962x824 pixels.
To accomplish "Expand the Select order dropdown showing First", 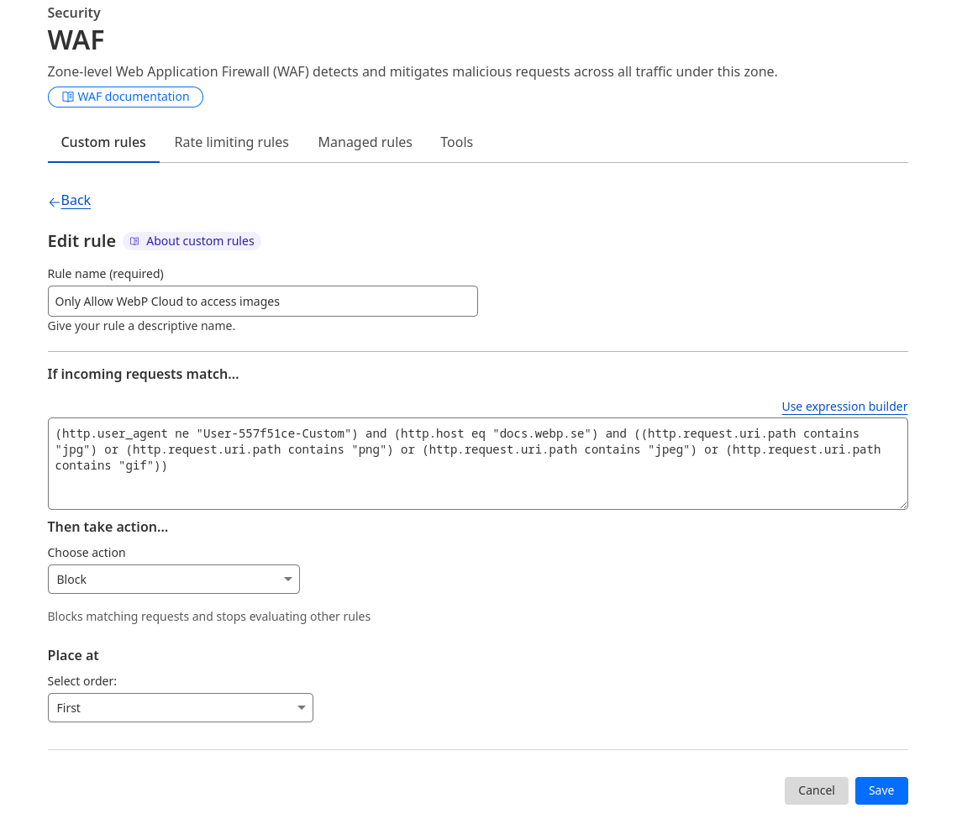I will (x=181, y=708).
